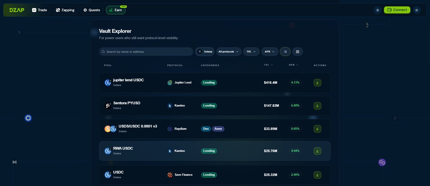Image resolution: width=430 pixels, height=186 pixels.
Task: Click the jupiter lend USDC token icon
Action: pos(108,82)
